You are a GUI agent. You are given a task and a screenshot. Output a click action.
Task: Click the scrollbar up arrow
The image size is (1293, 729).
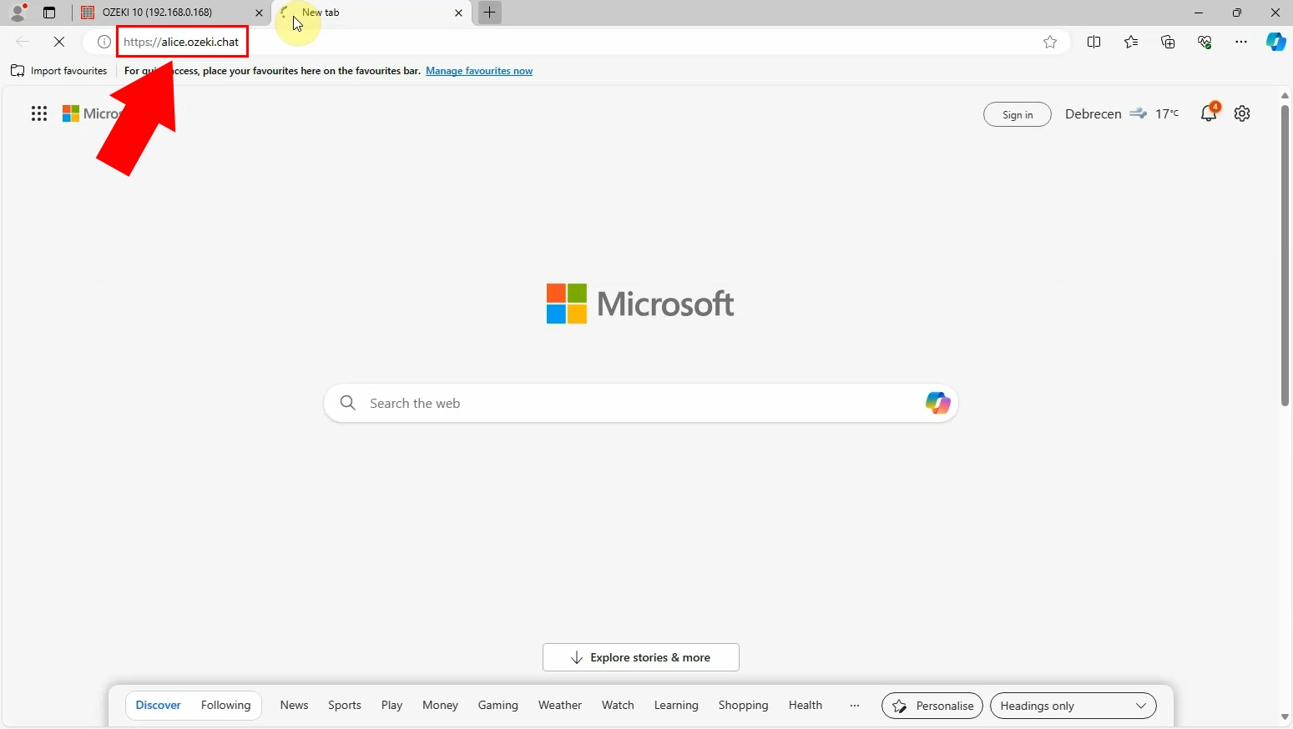tap(1285, 95)
